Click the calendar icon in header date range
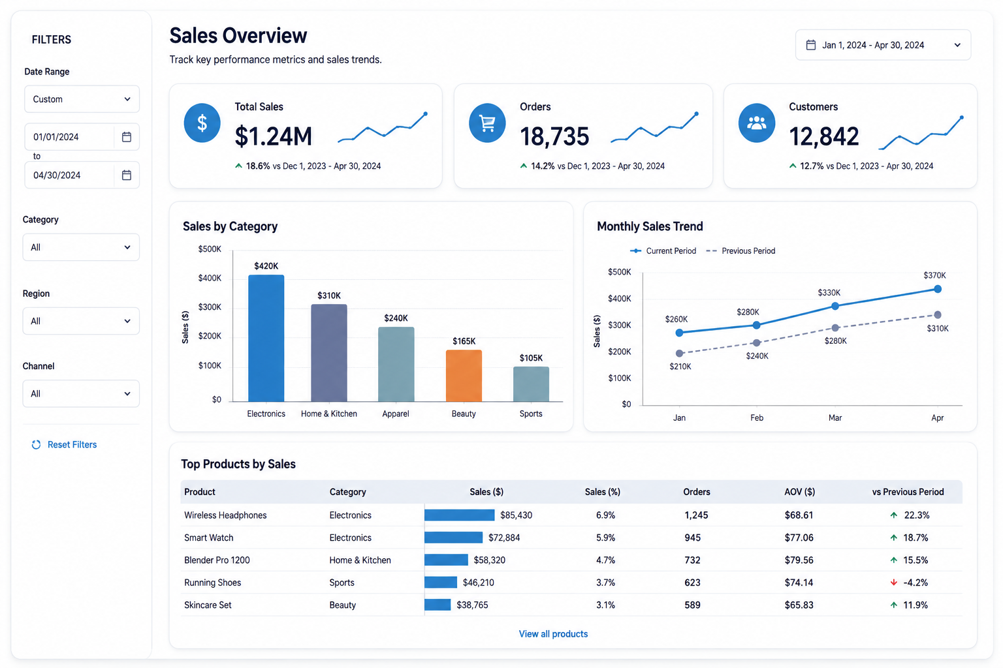 [x=811, y=45]
